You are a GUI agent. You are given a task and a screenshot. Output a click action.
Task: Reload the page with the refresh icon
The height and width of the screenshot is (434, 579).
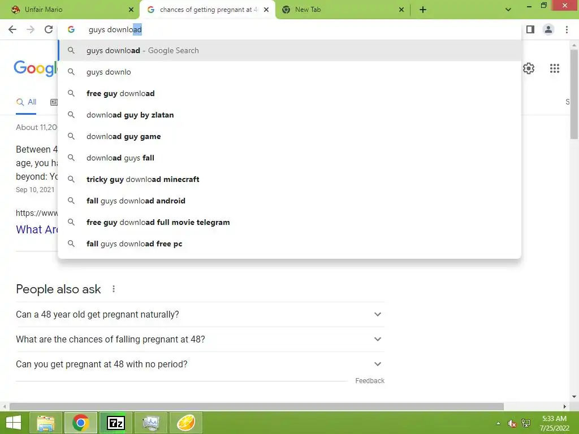point(49,29)
